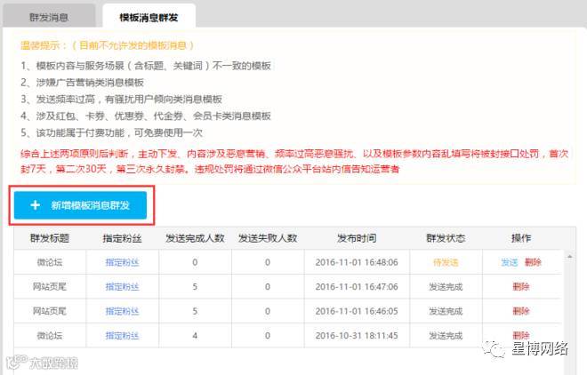Viewport: 587px width, 375px height.
Task: Delete the 2016-10-31 微论坛 entry via 删除
Action: pyautogui.click(x=520, y=335)
